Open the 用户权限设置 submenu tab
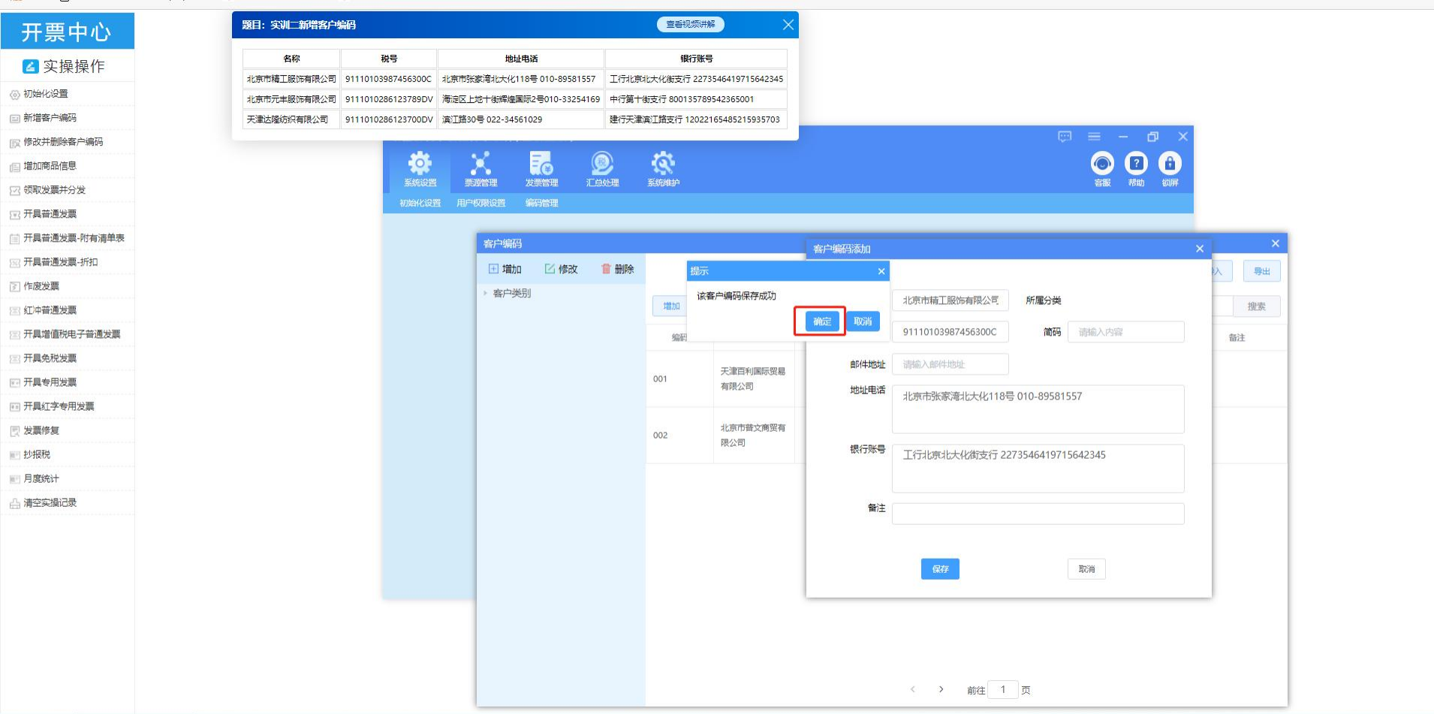1434x714 pixels. 481,203
